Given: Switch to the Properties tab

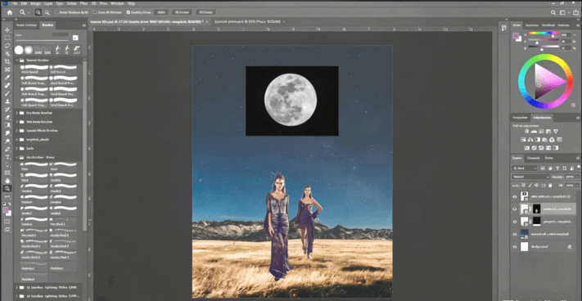Looking at the screenshot, I should 520,118.
